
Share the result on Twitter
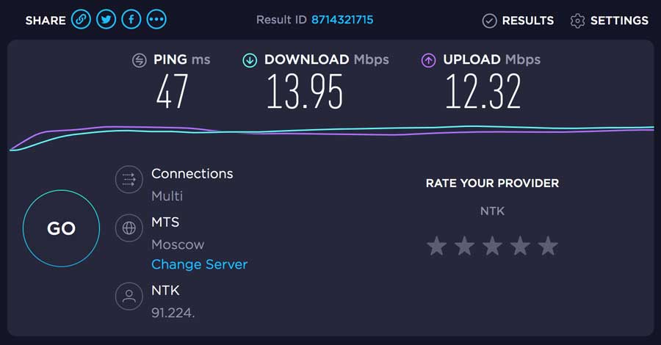tap(106, 19)
